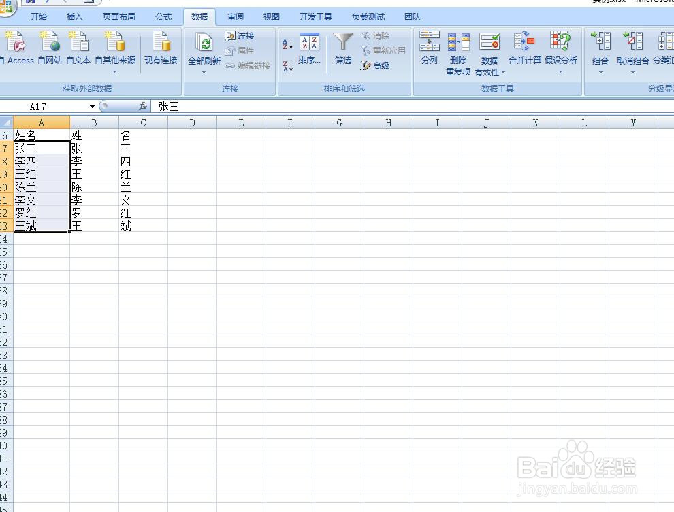The height and width of the screenshot is (512, 674).
Task: Open the 开发工具 tab
Action: point(315,17)
